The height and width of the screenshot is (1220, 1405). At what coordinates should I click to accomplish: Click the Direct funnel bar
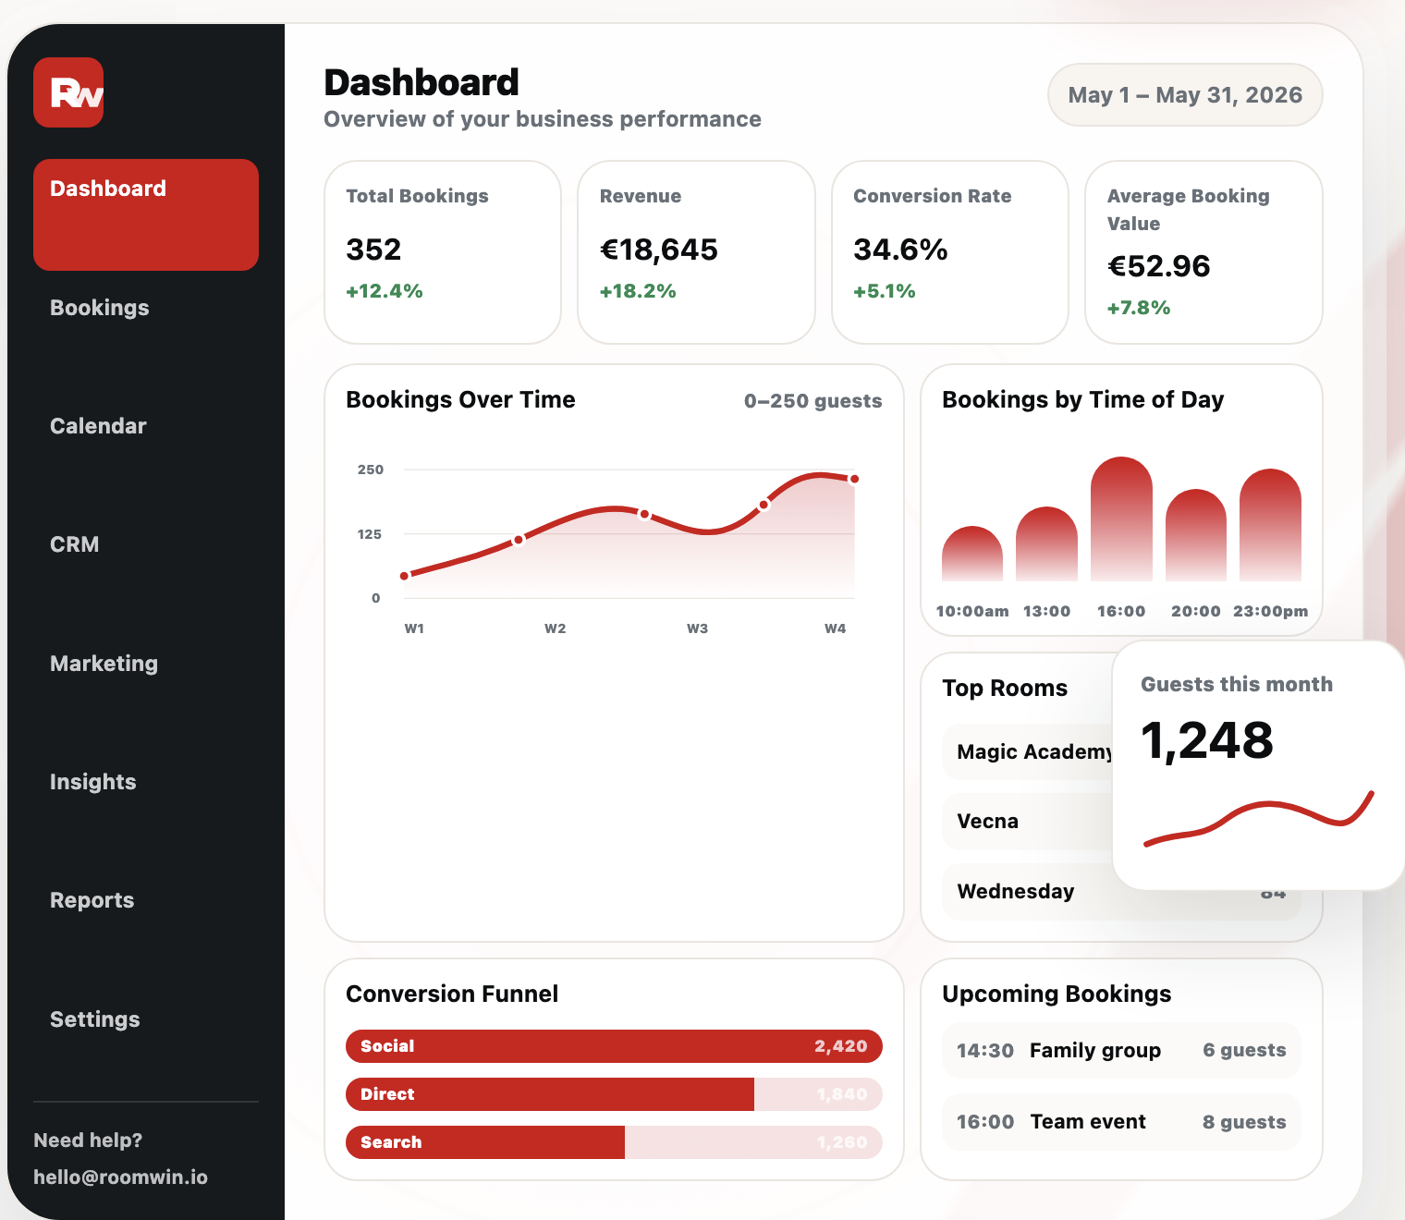click(614, 1094)
